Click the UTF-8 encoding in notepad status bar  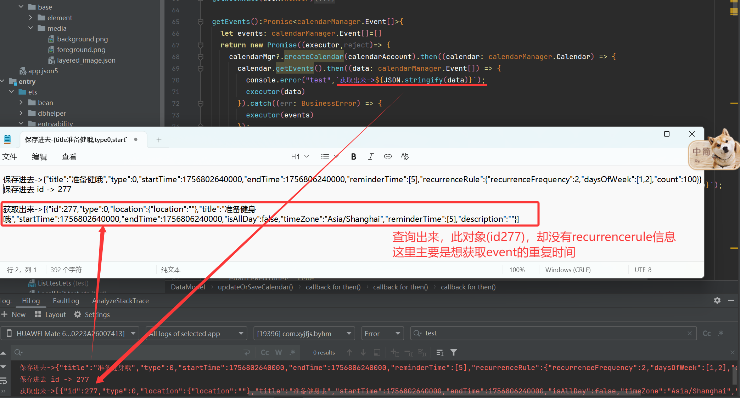643,270
